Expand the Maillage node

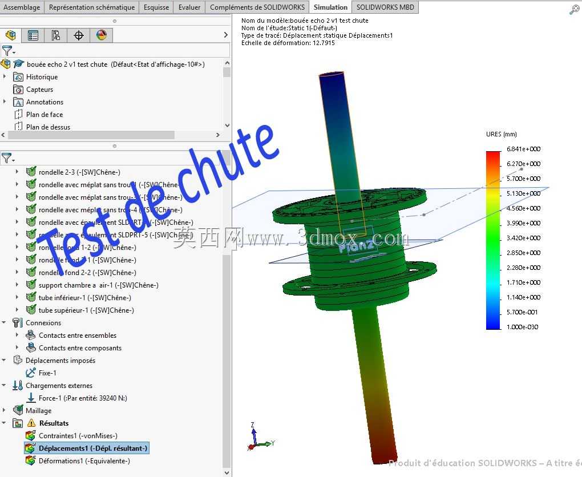click(4, 410)
